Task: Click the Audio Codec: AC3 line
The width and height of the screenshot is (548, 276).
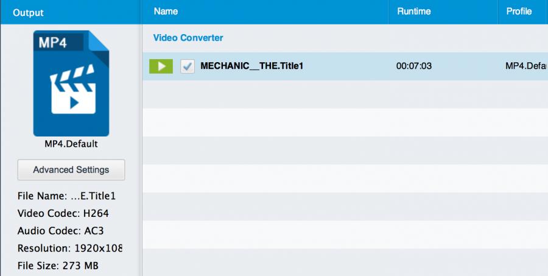Action: [60, 231]
